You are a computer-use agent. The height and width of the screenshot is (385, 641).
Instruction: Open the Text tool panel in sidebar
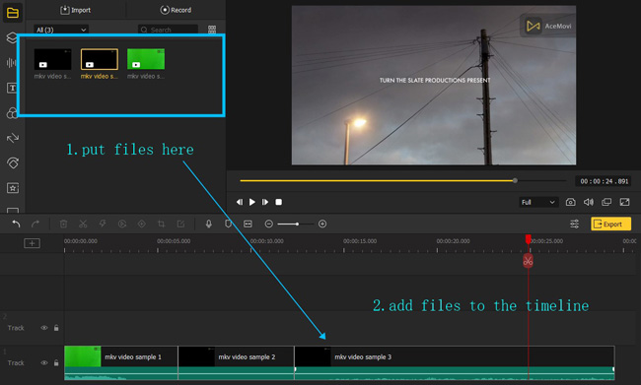coord(12,88)
